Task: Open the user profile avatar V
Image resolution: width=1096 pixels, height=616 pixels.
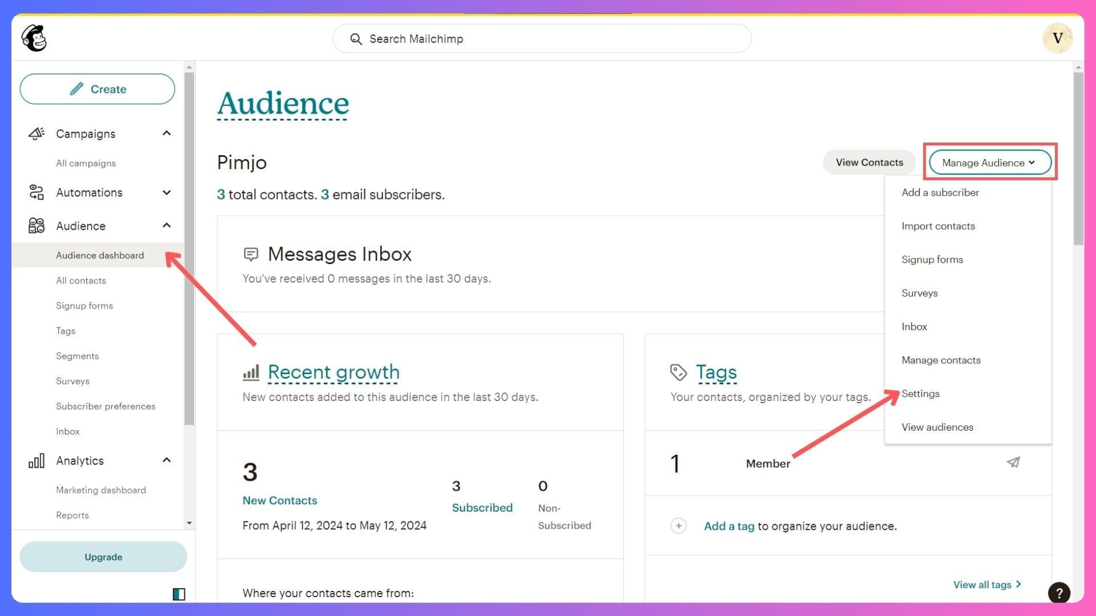Action: click(1057, 38)
